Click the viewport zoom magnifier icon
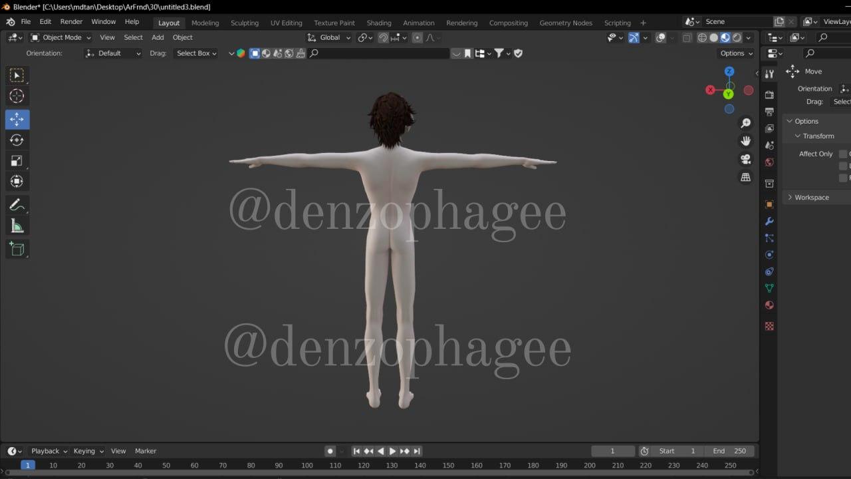Image resolution: width=851 pixels, height=479 pixels. pyautogui.click(x=746, y=123)
